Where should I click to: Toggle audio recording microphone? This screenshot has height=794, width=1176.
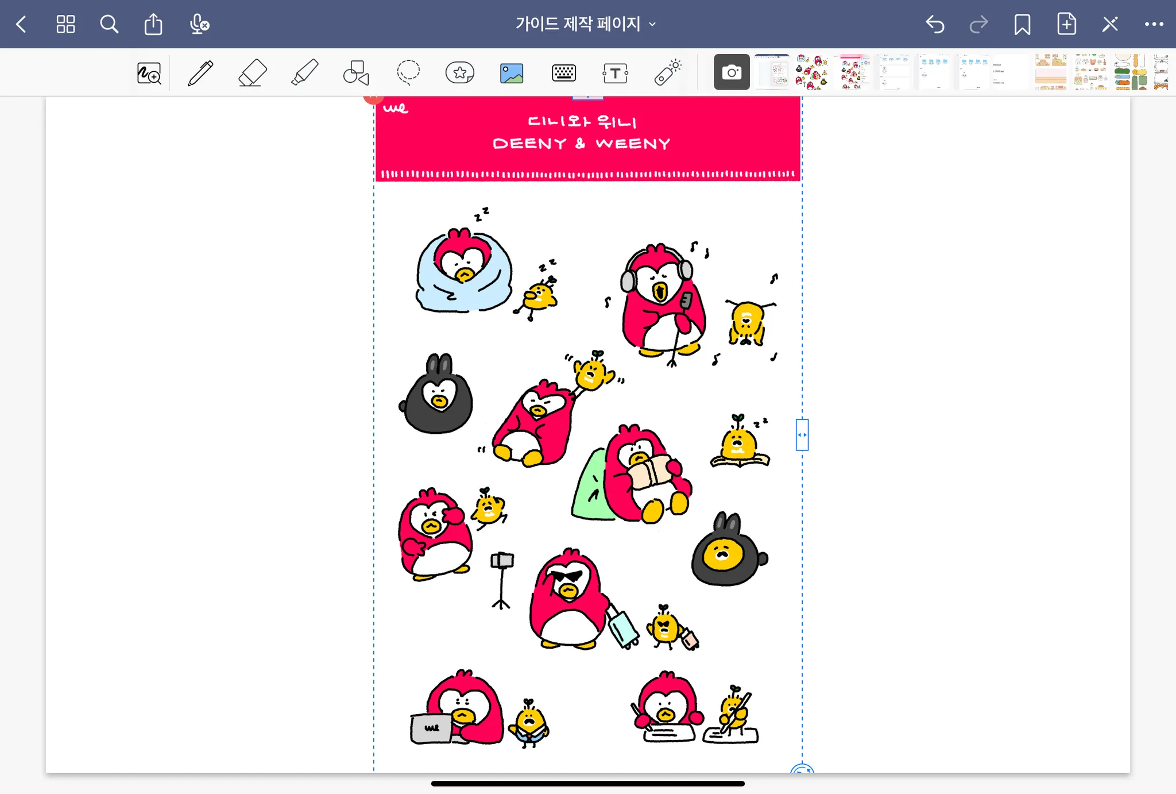pyautogui.click(x=199, y=24)
